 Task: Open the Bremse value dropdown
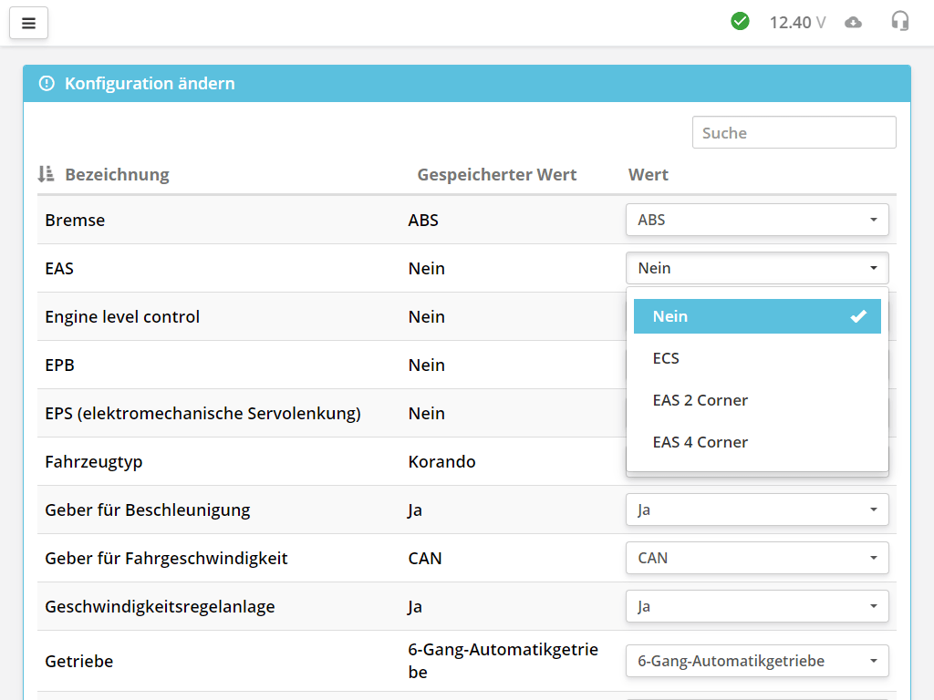pos(756,220)
